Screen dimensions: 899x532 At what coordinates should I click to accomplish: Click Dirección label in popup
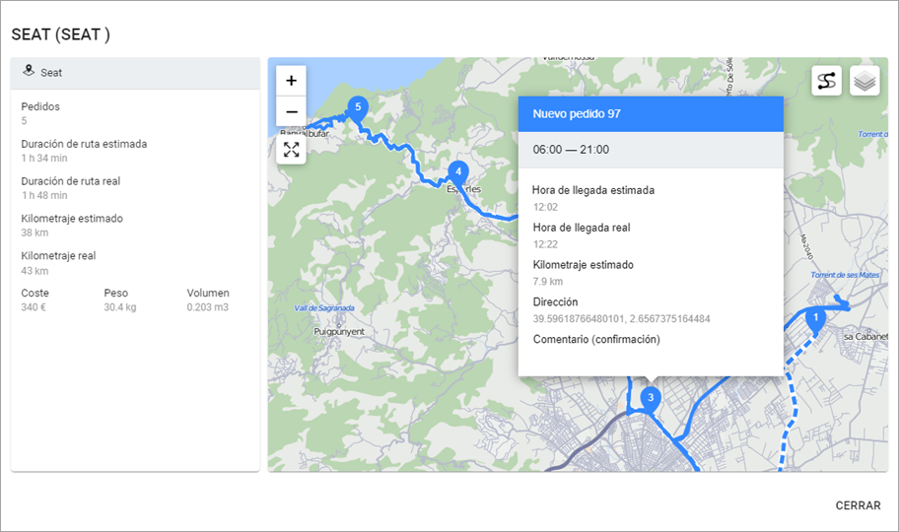tap(555, 302)
